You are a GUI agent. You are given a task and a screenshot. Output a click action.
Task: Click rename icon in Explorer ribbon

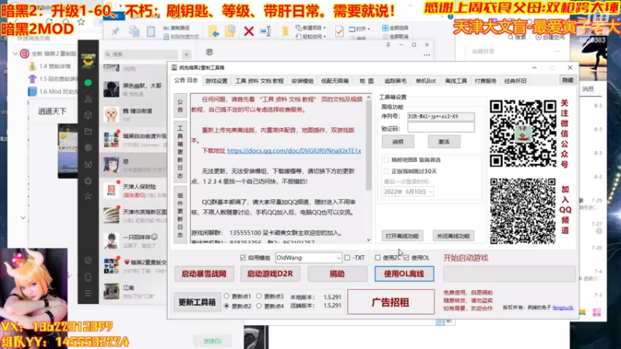click(x=265, y=31)
